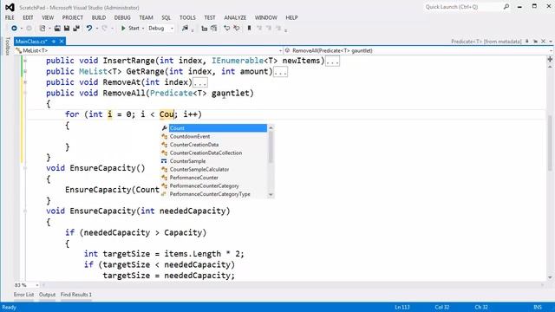Viewport: 555px width, 312px height.
Task: Click the Save All toolbar icon
Action: (76, 29)
